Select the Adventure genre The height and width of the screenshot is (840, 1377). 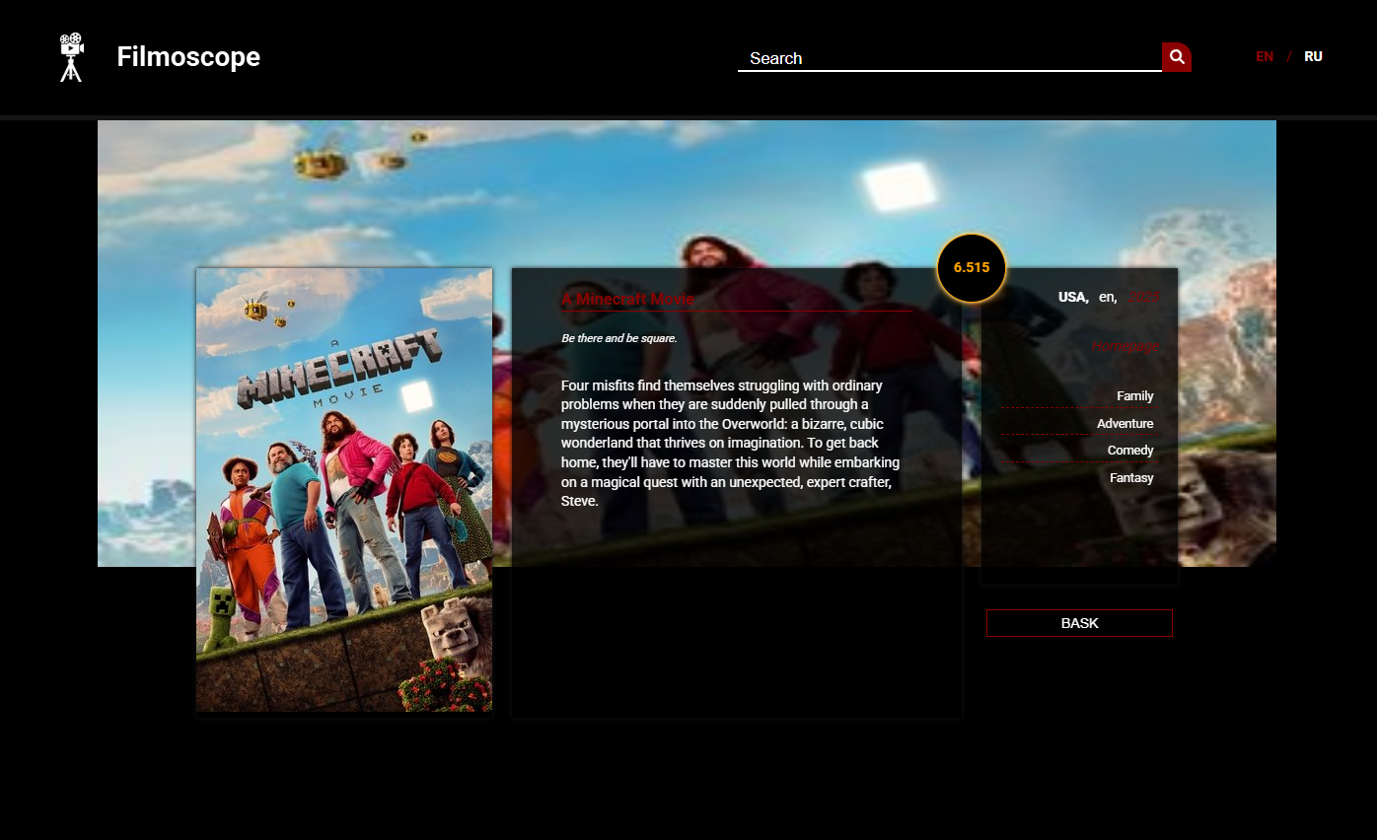(x=1124, y=423)
